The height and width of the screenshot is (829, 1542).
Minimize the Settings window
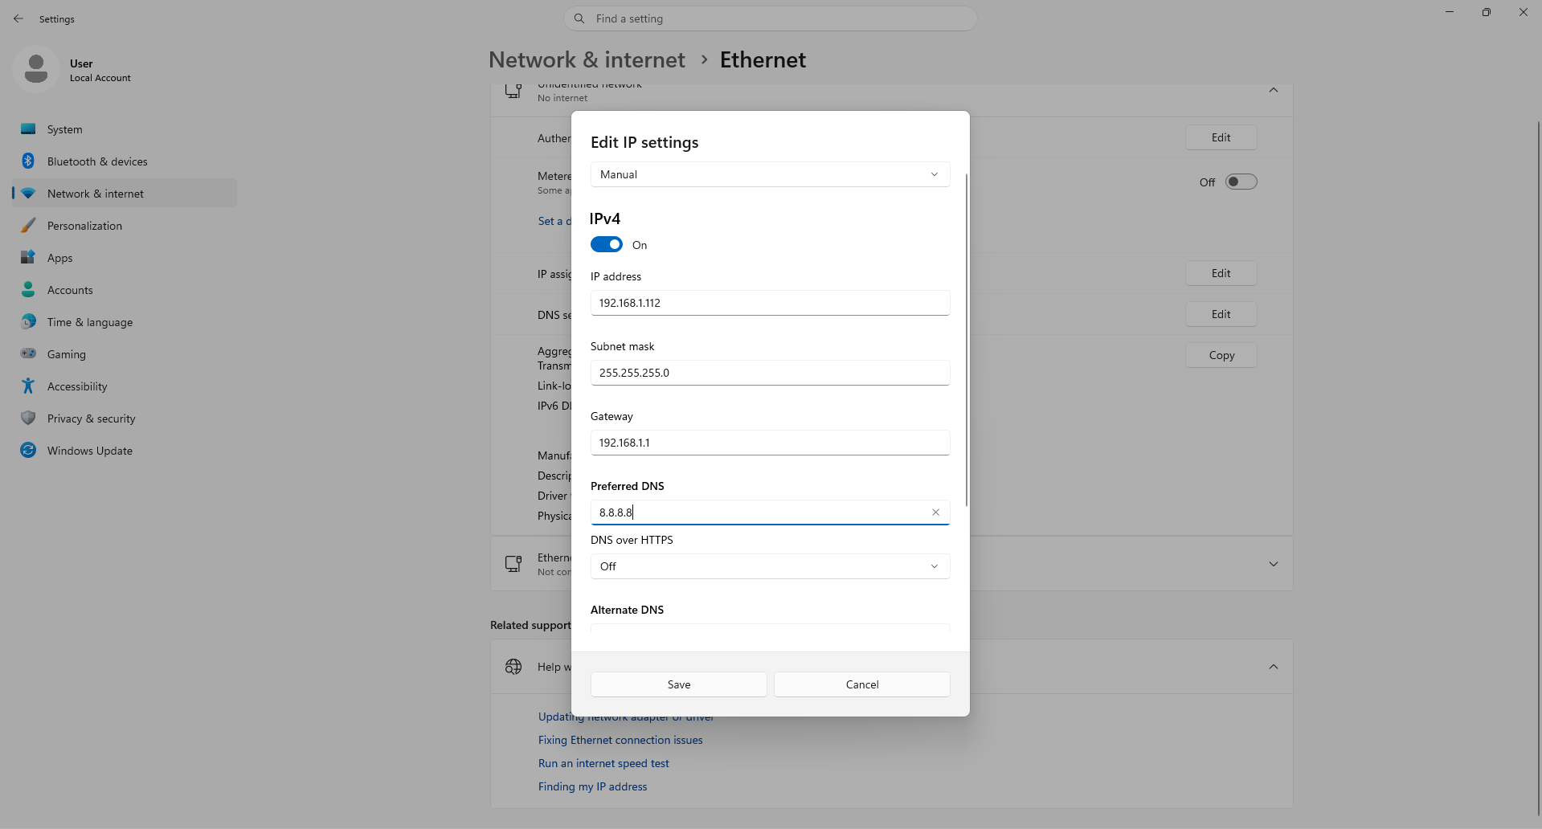pyautogui.click(x=1450, y=12)
